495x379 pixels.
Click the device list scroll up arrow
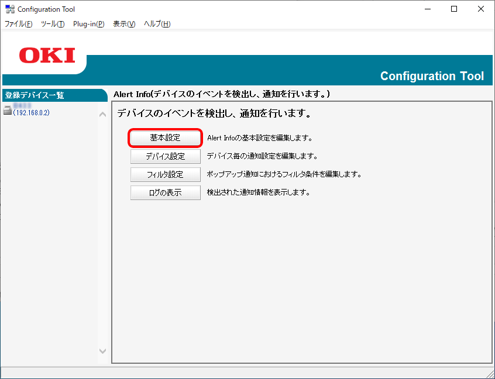pyautogui.click(x=103, y=114)
